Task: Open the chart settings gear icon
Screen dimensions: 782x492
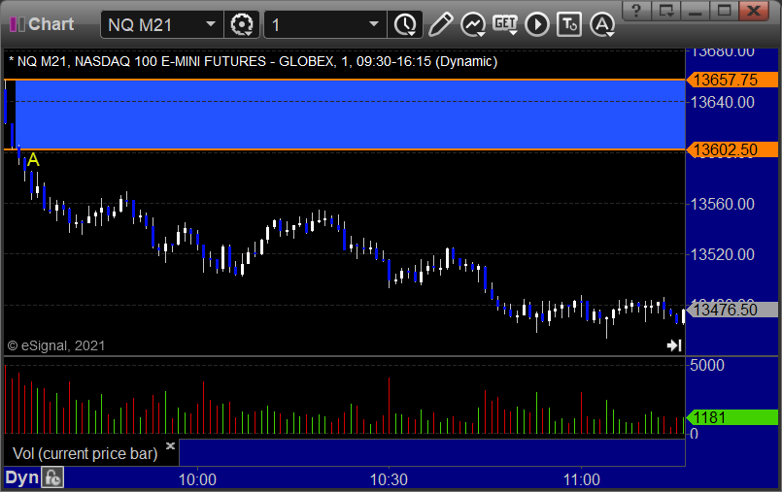Action: tap(242, 24)
